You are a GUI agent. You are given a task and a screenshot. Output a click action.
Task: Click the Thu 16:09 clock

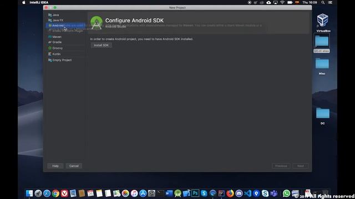[x=310, y=2]
